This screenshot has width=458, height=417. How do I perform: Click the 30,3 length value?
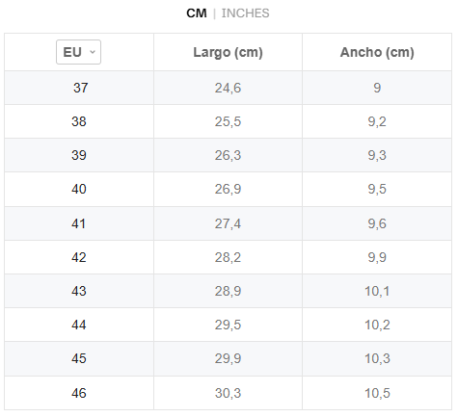228,393
